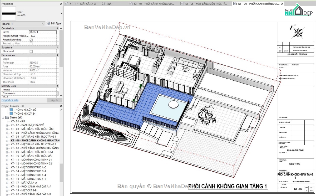Expand KT - 13 - MẶT ĐỨNG TRỤC A-C node

7,167
